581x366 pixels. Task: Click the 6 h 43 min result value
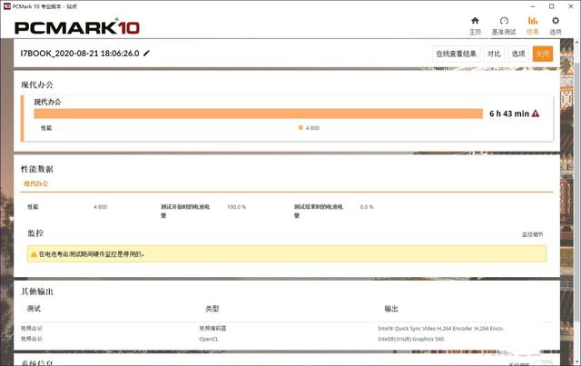(509, 114)
